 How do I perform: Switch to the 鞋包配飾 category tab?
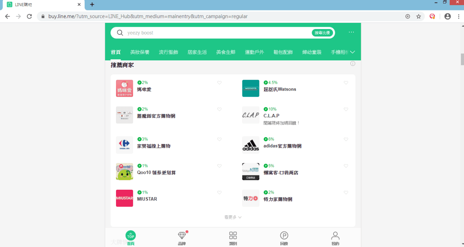[x=283, y=52]
